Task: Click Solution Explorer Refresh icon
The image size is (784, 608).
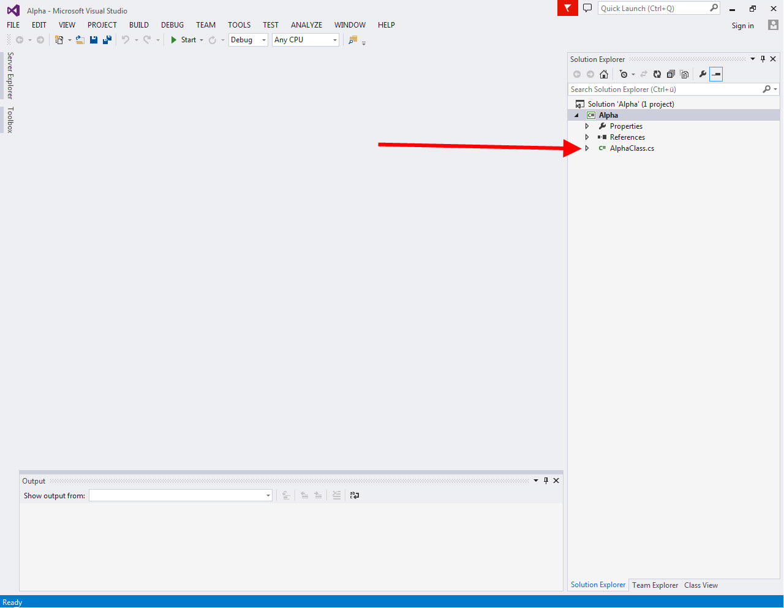Action: point(657,74)
